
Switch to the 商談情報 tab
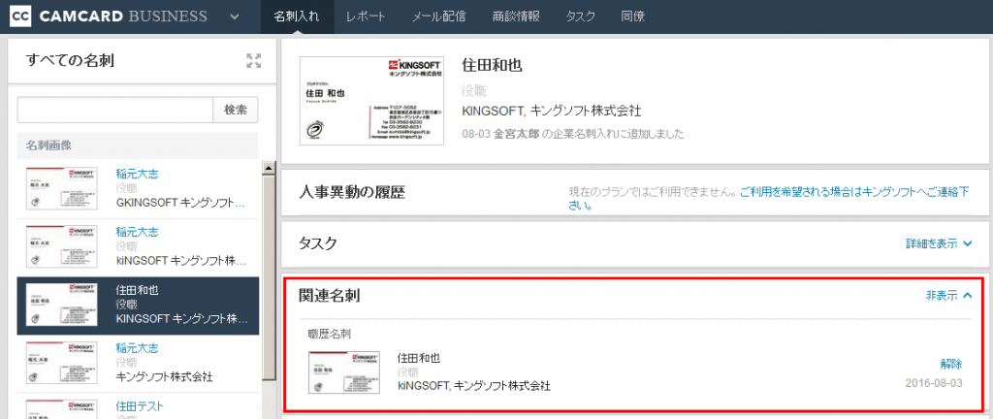(x=516, y=17)
